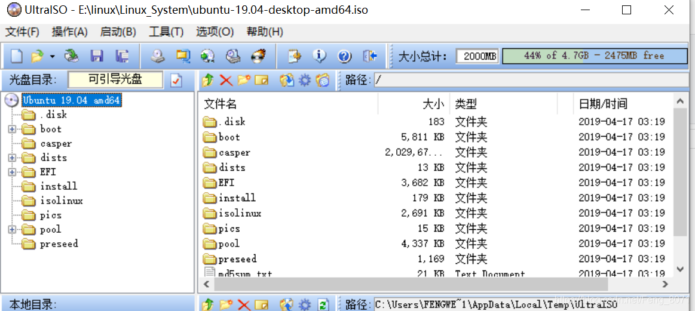695x311 pixels.
Task: Click local path field C:\Users\FENGWE~1
Action: click(532, 304)
